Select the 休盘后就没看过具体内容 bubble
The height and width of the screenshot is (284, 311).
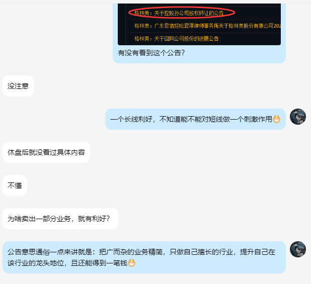click(46, 152)
